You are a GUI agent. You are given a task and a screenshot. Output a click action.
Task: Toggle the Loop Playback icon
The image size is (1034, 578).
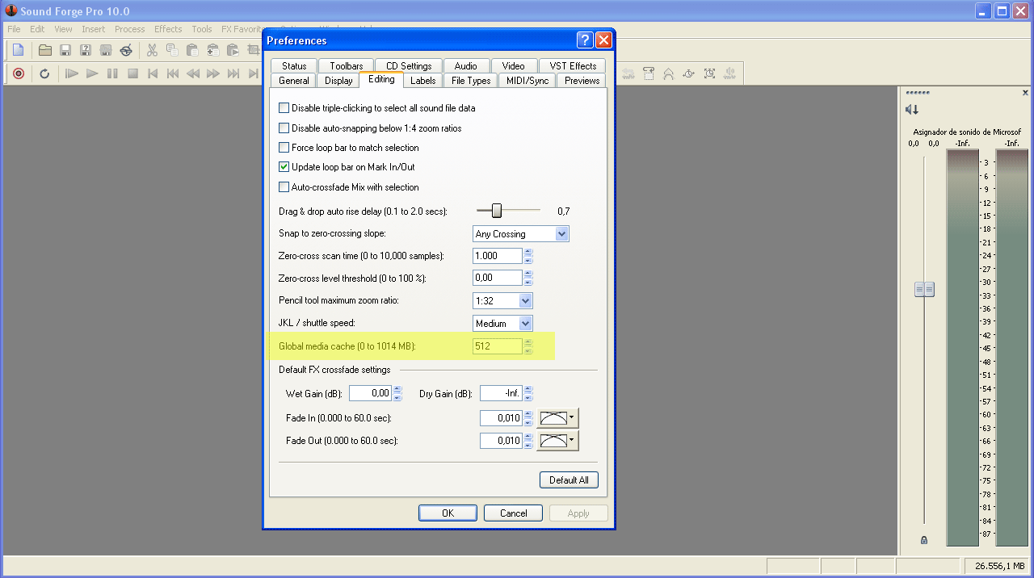44,73
